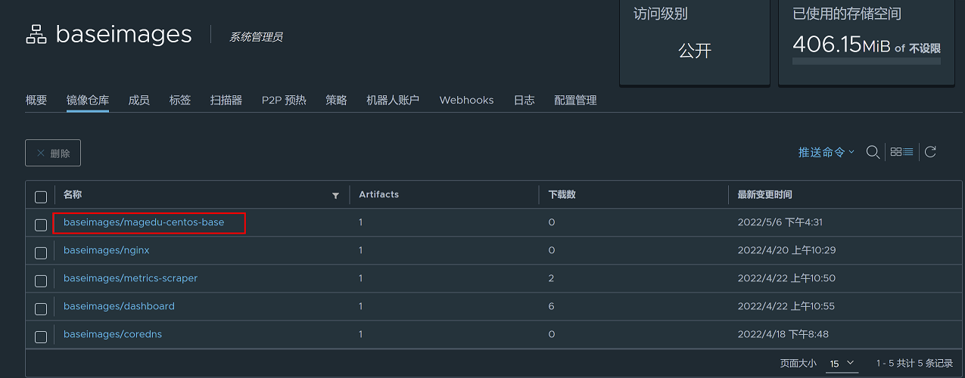
Task: Switch to the Webhooks tab
Action: click(x=466, y=100)
